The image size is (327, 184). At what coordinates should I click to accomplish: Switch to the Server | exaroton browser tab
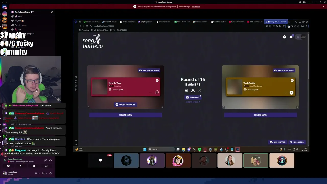[91, 22]
